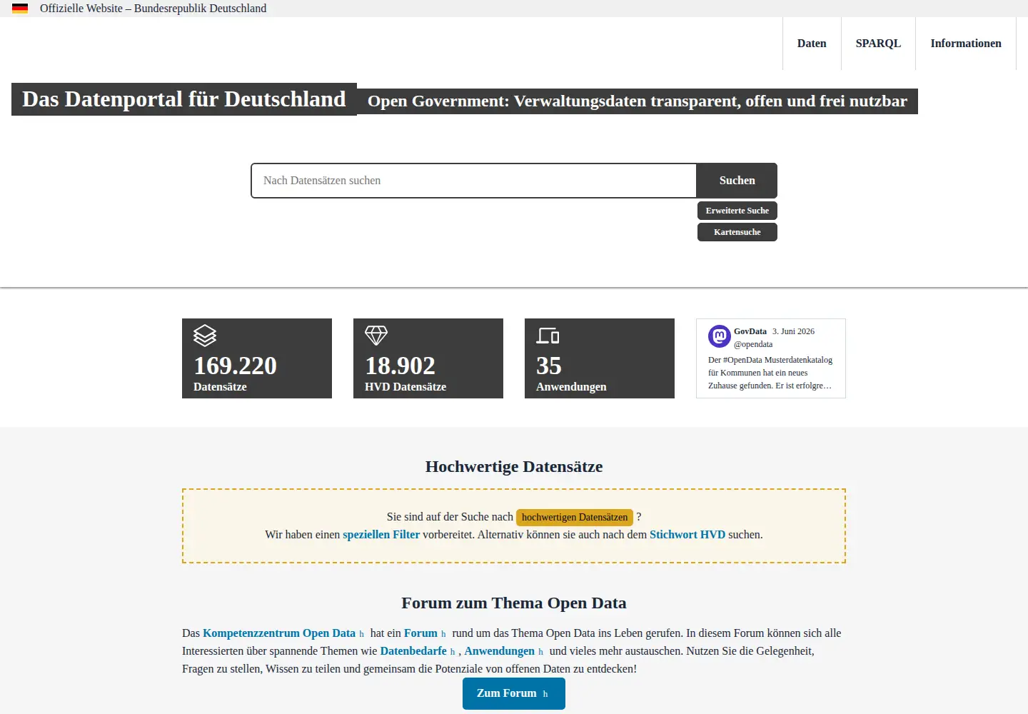The width and height of the screenshot is (1028, 714).
Task: Click the hochwertigen Datensätzen highlight
Action: tap(575, 517)
